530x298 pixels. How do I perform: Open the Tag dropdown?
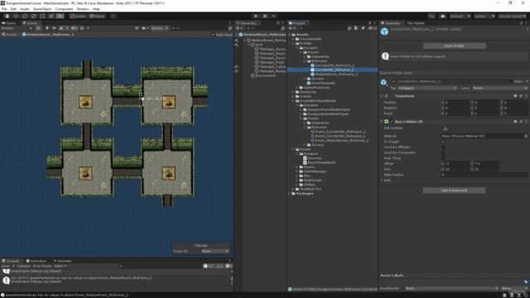coord(427,89)
